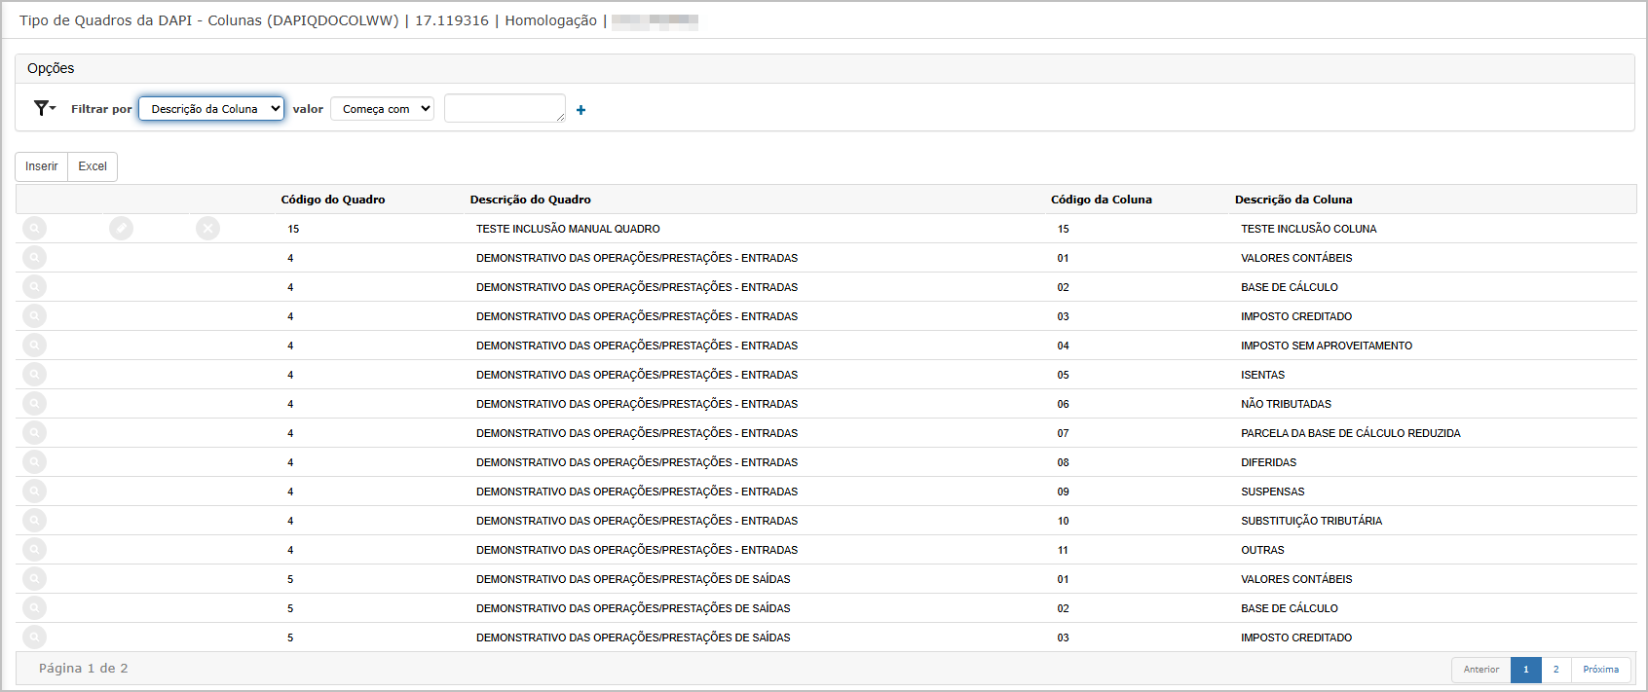Export the table with Excel button
The image size is (1648, 692).
93,166
